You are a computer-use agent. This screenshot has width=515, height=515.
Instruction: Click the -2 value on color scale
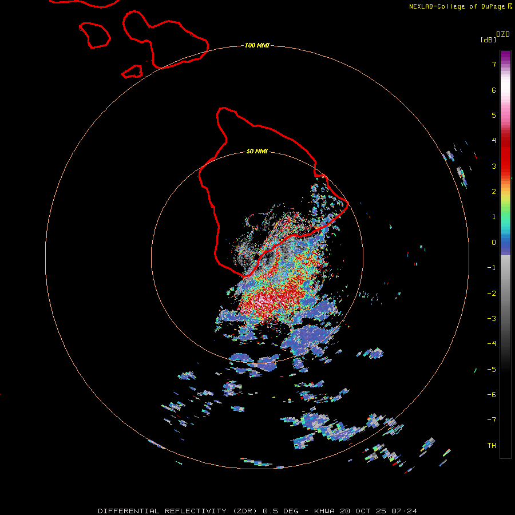point(492,294)
